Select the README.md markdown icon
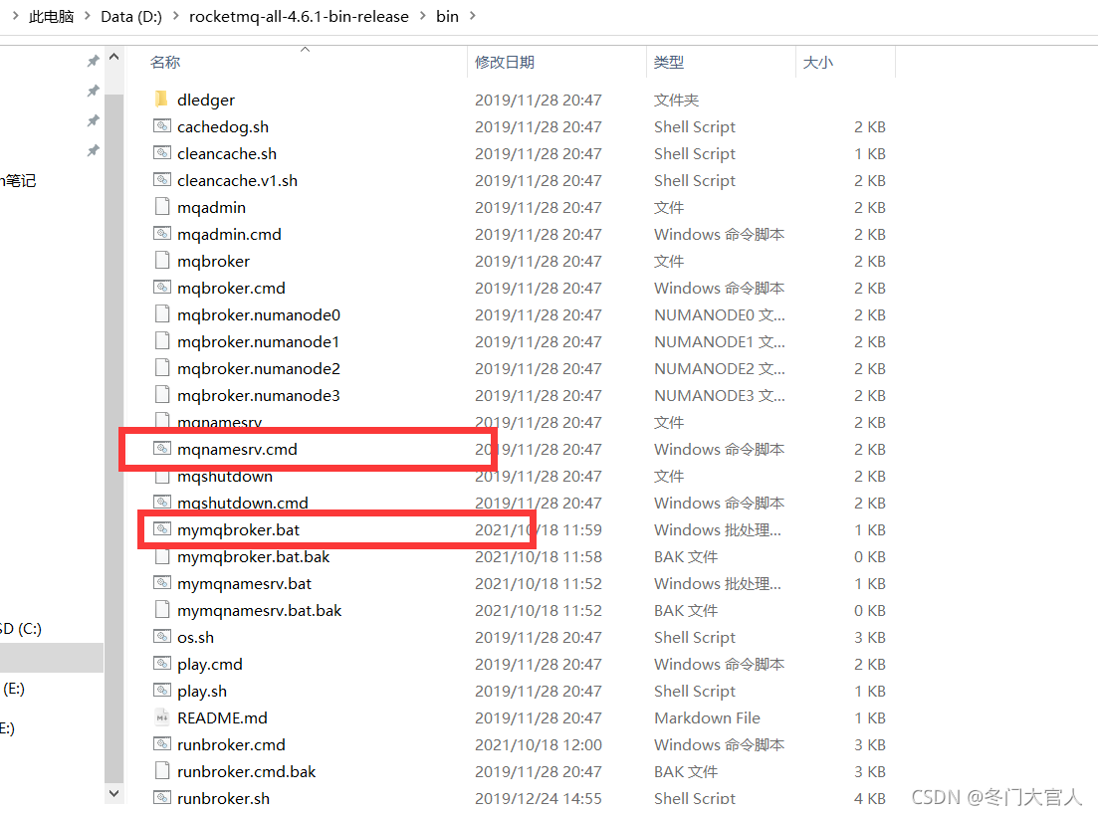 pos(161,717)
